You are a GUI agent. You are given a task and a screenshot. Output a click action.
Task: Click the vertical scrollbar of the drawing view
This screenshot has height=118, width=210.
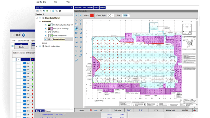tap(197, 62)
